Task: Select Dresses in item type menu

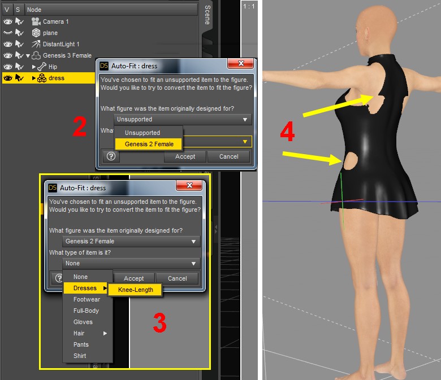Action: coord(85,288)
